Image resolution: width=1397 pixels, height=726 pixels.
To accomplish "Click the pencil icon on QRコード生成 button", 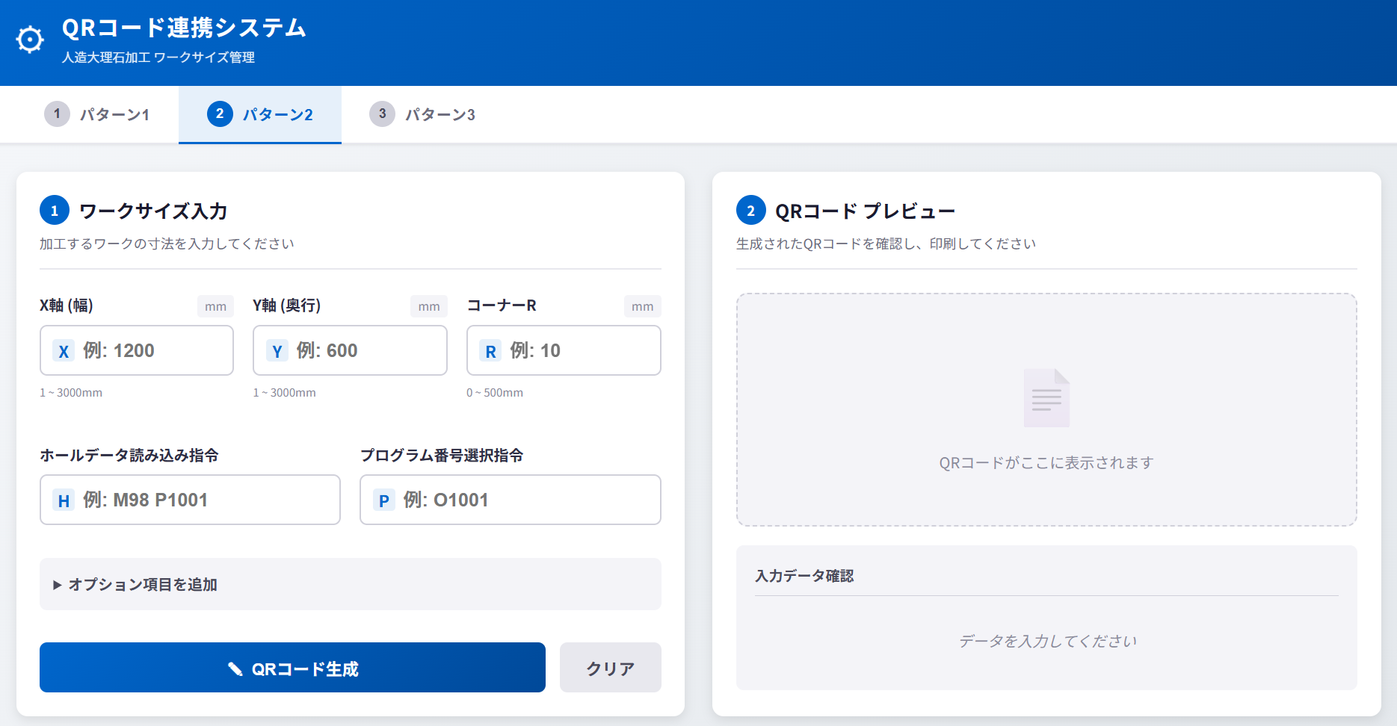I will (x=236, y=668).
